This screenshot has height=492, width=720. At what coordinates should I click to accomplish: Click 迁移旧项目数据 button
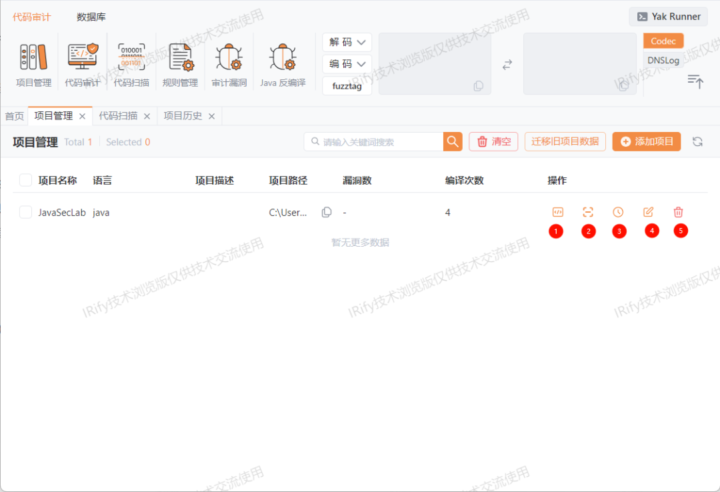565,141
